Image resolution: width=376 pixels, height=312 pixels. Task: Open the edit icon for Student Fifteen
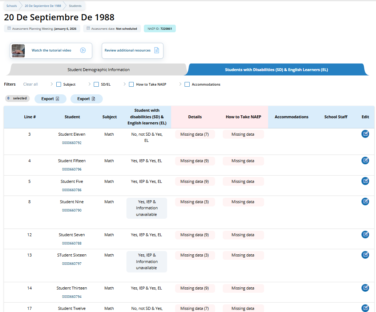point(365,160)
